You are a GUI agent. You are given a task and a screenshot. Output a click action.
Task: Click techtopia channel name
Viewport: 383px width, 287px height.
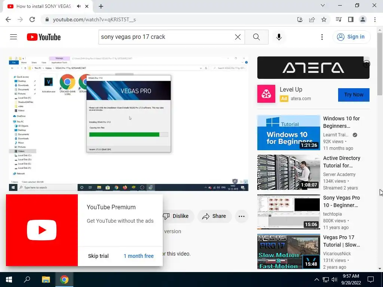[x=333, y=214]
